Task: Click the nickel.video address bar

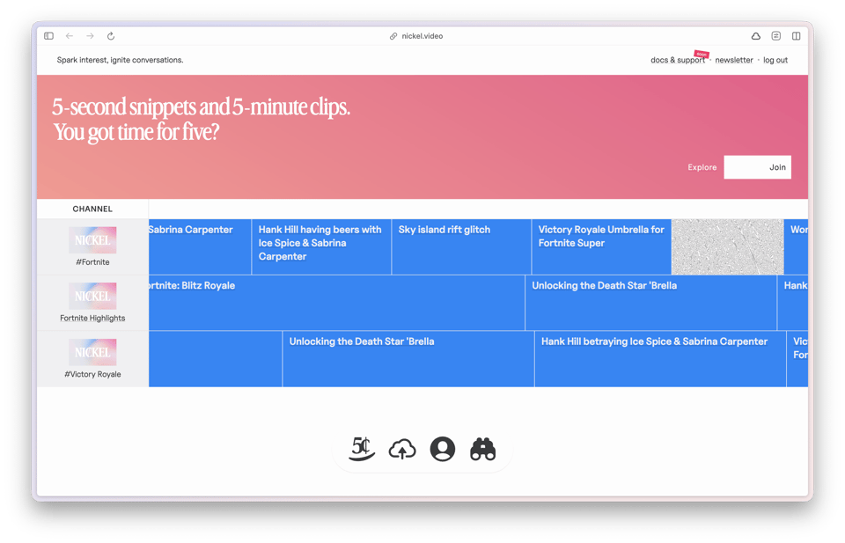Action: point(422,36)
